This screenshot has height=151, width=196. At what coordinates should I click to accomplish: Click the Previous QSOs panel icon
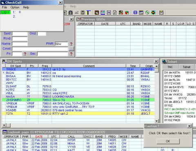coord(79,19)
